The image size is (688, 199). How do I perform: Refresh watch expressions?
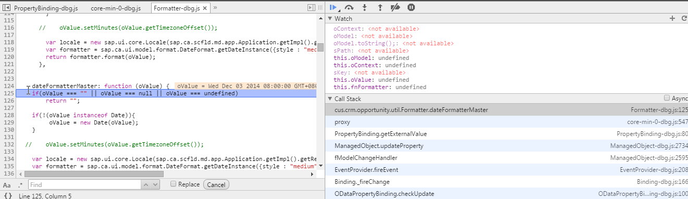(x=684, y=18)
